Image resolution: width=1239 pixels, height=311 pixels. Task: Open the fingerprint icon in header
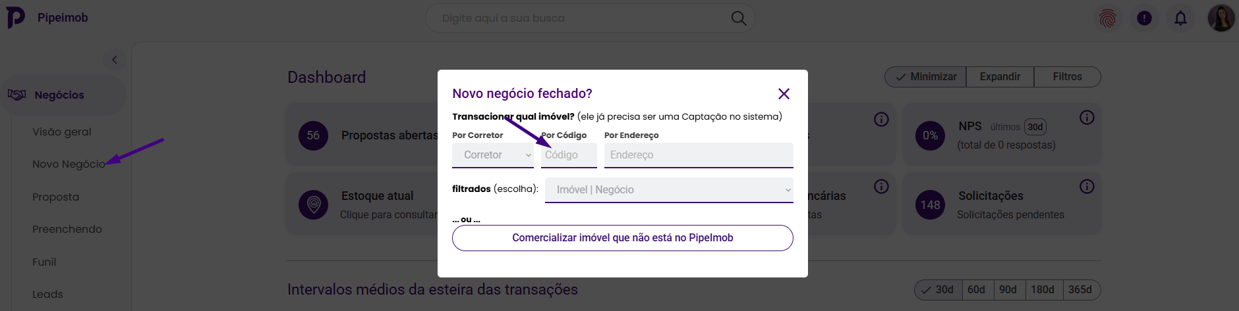pyautogui.click(x=1108, y=18)
